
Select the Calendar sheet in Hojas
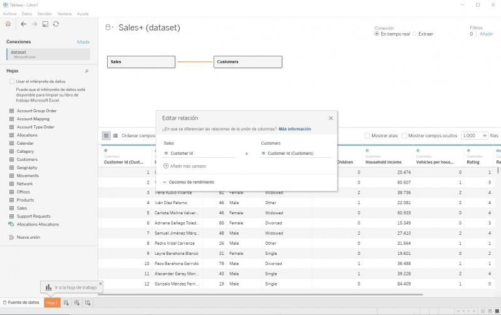click(x=25, y=143)
